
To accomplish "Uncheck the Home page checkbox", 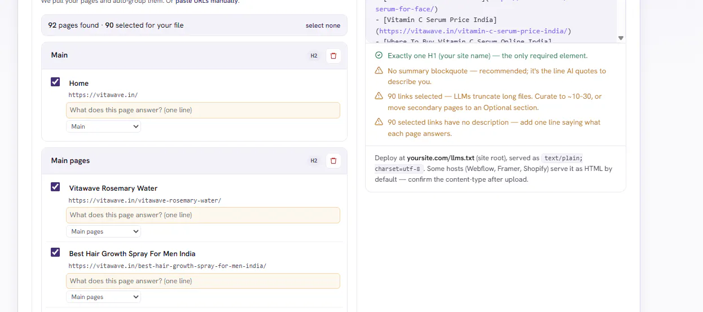I will (55, 82).
